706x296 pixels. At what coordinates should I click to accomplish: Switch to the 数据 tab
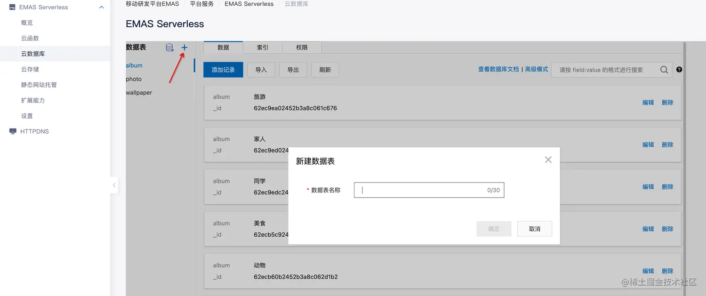click(223, 47)
